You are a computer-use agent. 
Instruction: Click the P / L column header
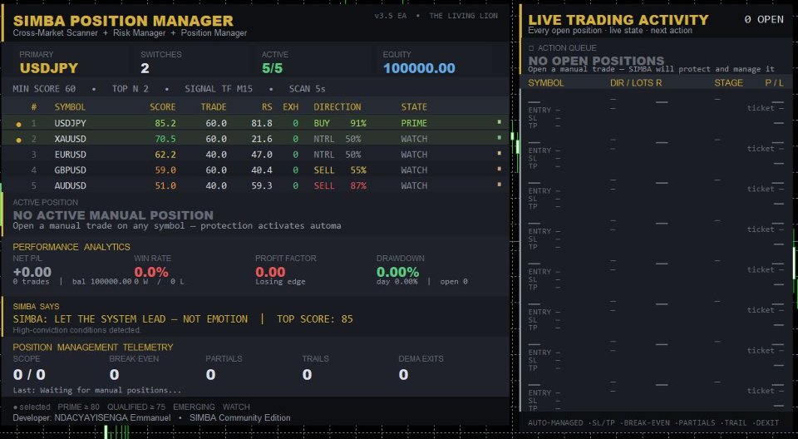pyautogui.click(x=775, y=82)
